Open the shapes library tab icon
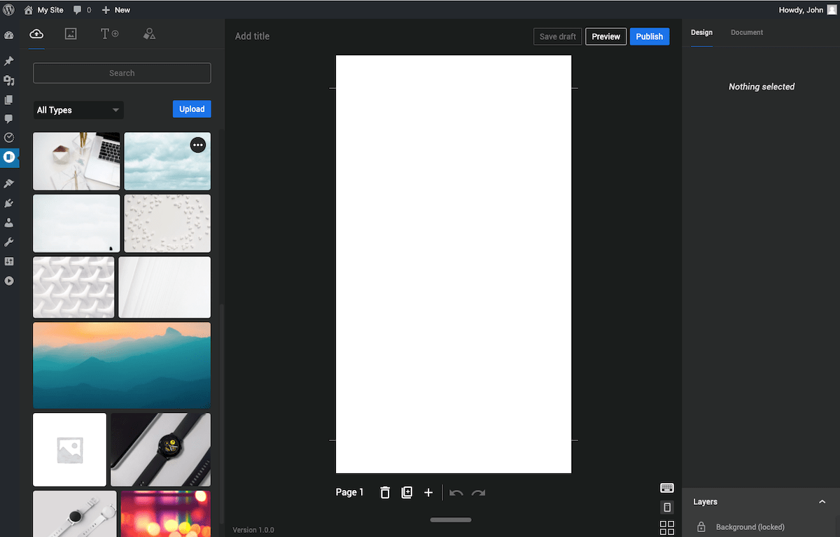Viewport: 840px width, 537px height. (149, 34)
